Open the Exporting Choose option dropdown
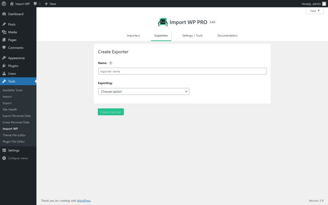This screenshot has width=328, height=205. click(x=144, y=91)
